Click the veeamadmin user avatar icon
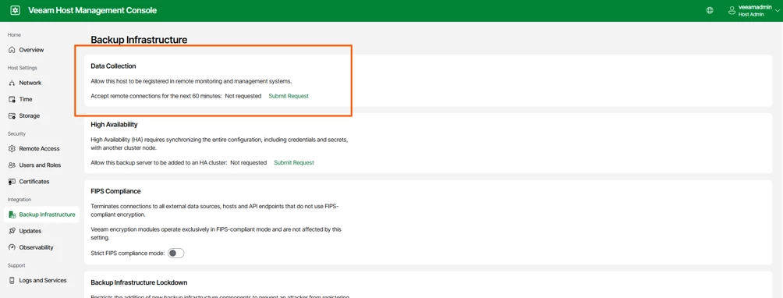Image resolution: width=783 pixels, height=298 pixels. [x=732, y=10]
